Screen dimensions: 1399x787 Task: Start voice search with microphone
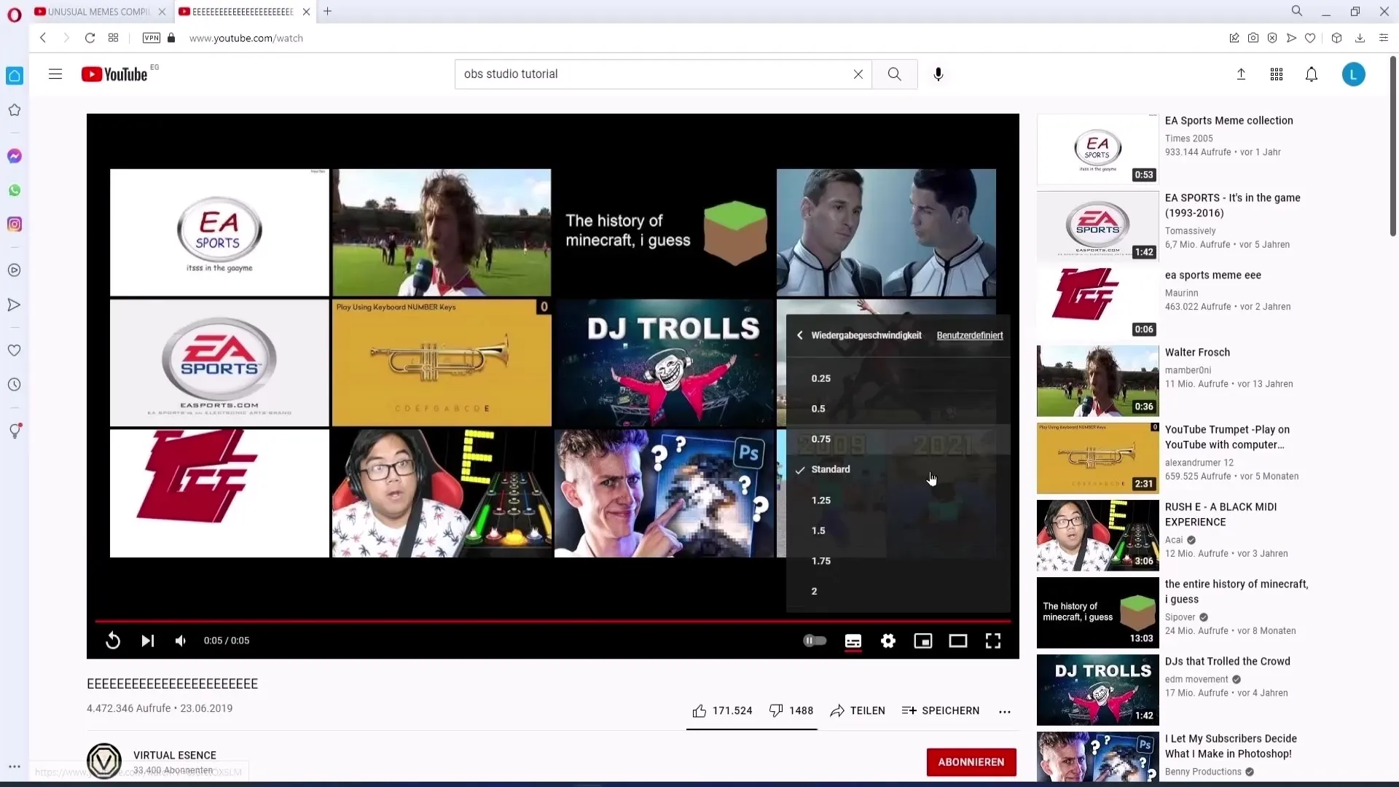pyautogui.click(x=938, y=74)
